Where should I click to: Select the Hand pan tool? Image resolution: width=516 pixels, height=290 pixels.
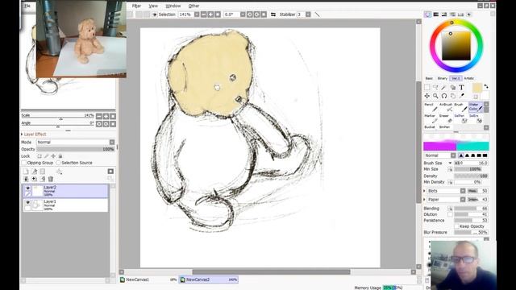click(453, 96)
